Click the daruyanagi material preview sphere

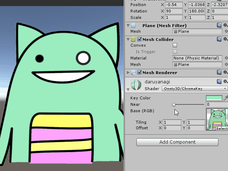[136, 85]
